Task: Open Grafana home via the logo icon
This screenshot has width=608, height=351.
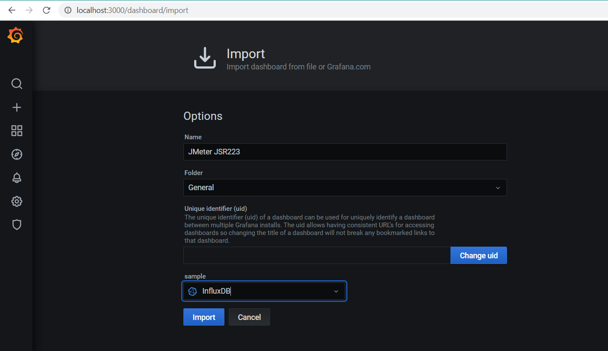Action: coord(16,35)
